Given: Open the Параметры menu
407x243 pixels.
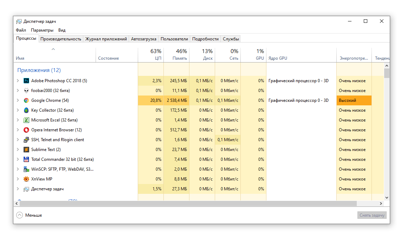Looking at the screenshot, I should (x=42, y=30).
